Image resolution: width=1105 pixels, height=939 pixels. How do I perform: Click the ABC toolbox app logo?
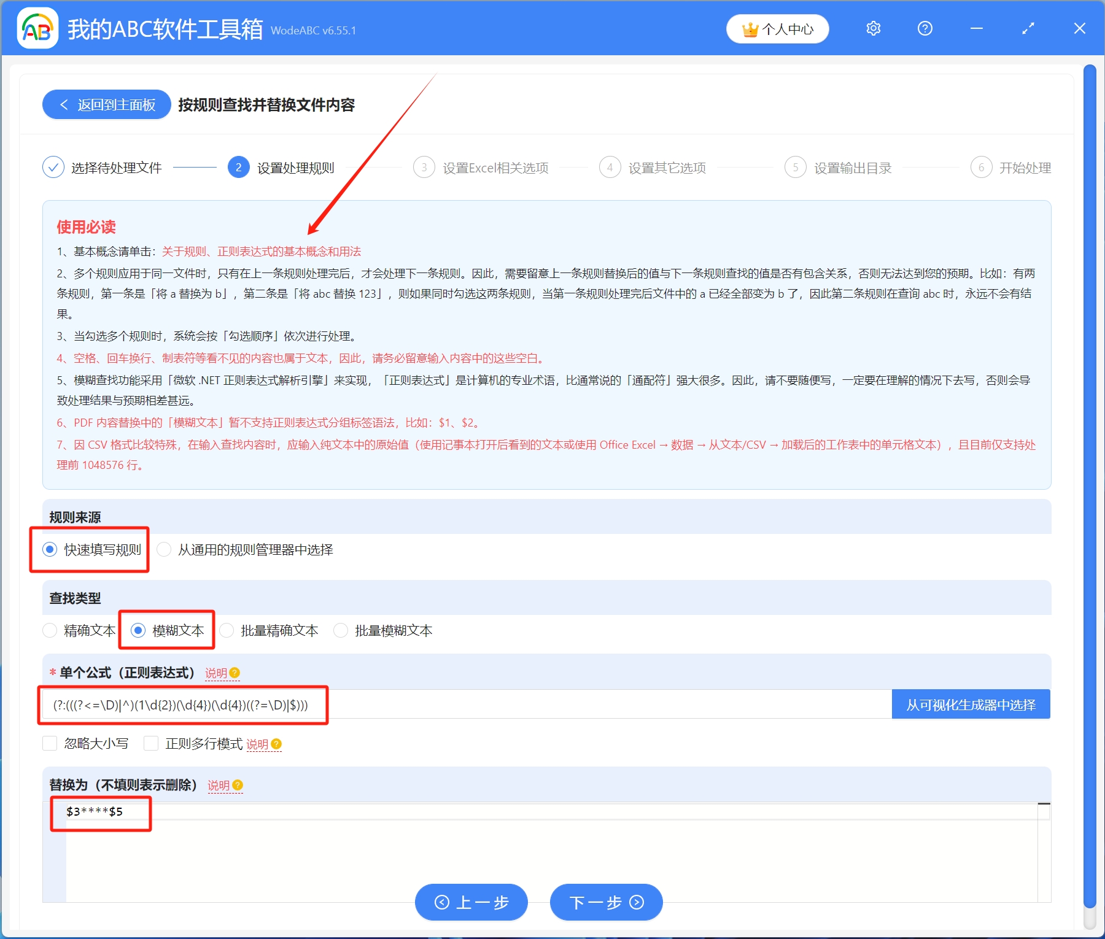click(x=37, y=28)
